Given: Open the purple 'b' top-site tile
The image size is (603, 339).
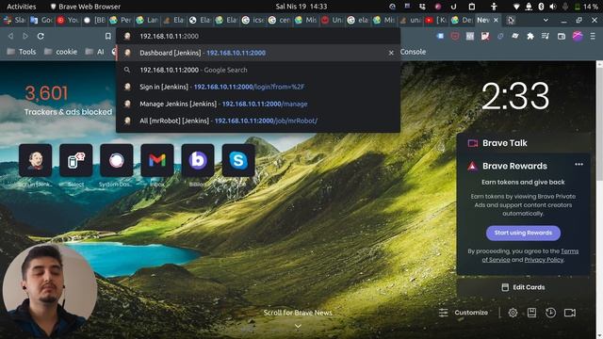Looking at the screenshot, I should point(198,160).
